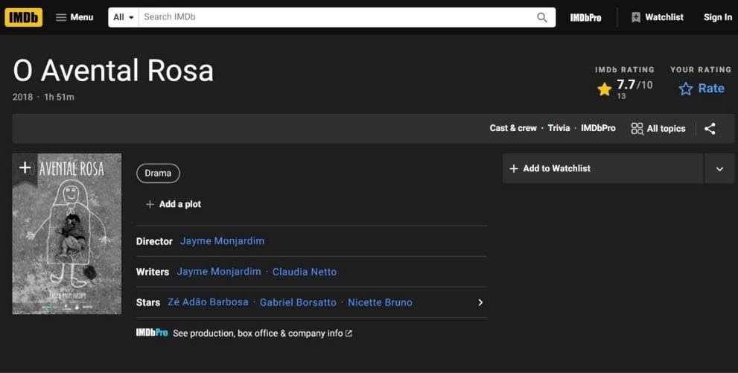
Task: Click the 7.7/10 IMDb rating value
Action: [634, 85]
